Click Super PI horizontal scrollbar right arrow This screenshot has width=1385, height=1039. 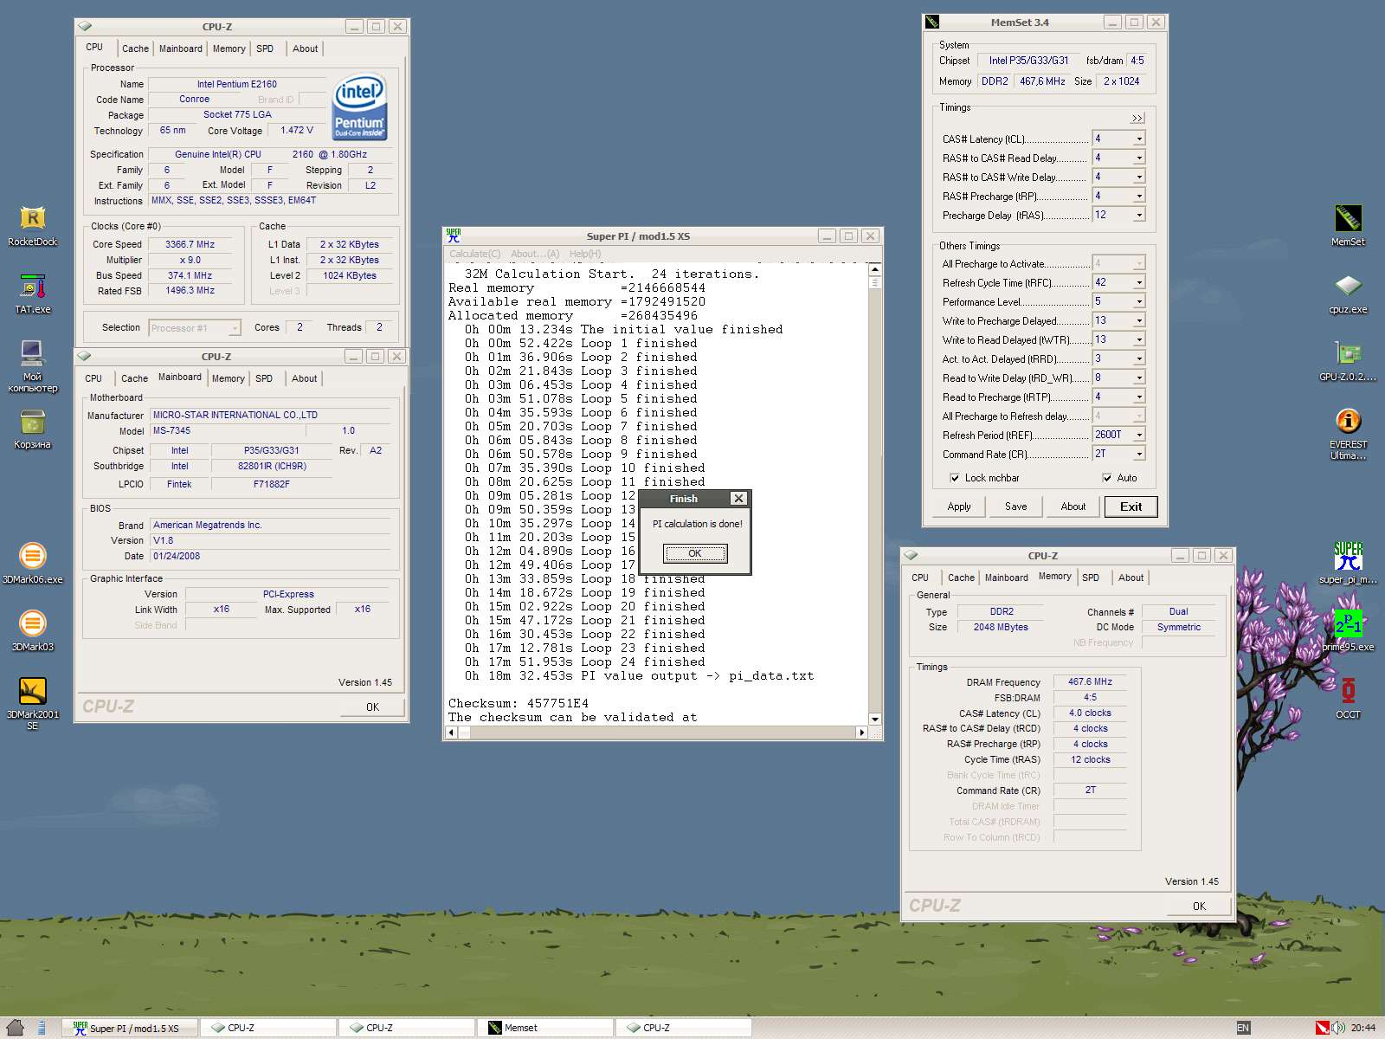pos(861,732)
